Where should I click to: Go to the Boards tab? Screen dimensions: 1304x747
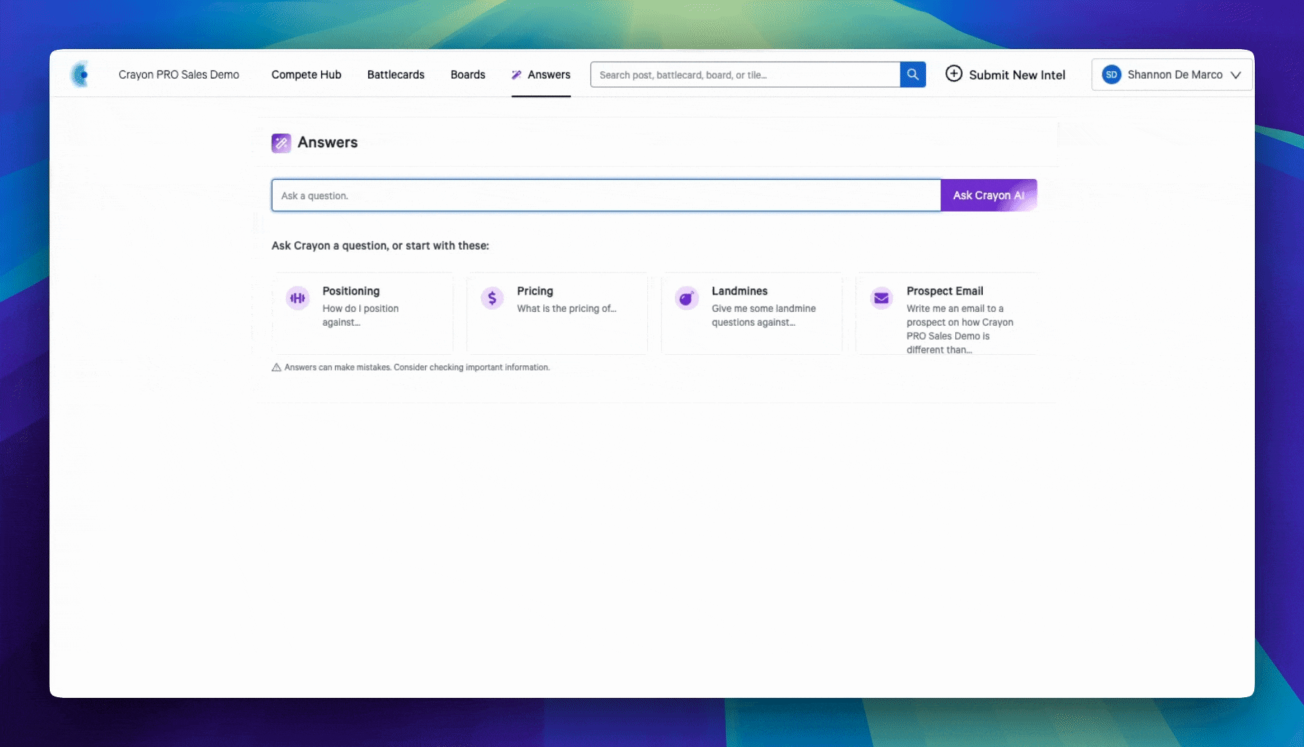pyautogui.click(x=468, y=75)
